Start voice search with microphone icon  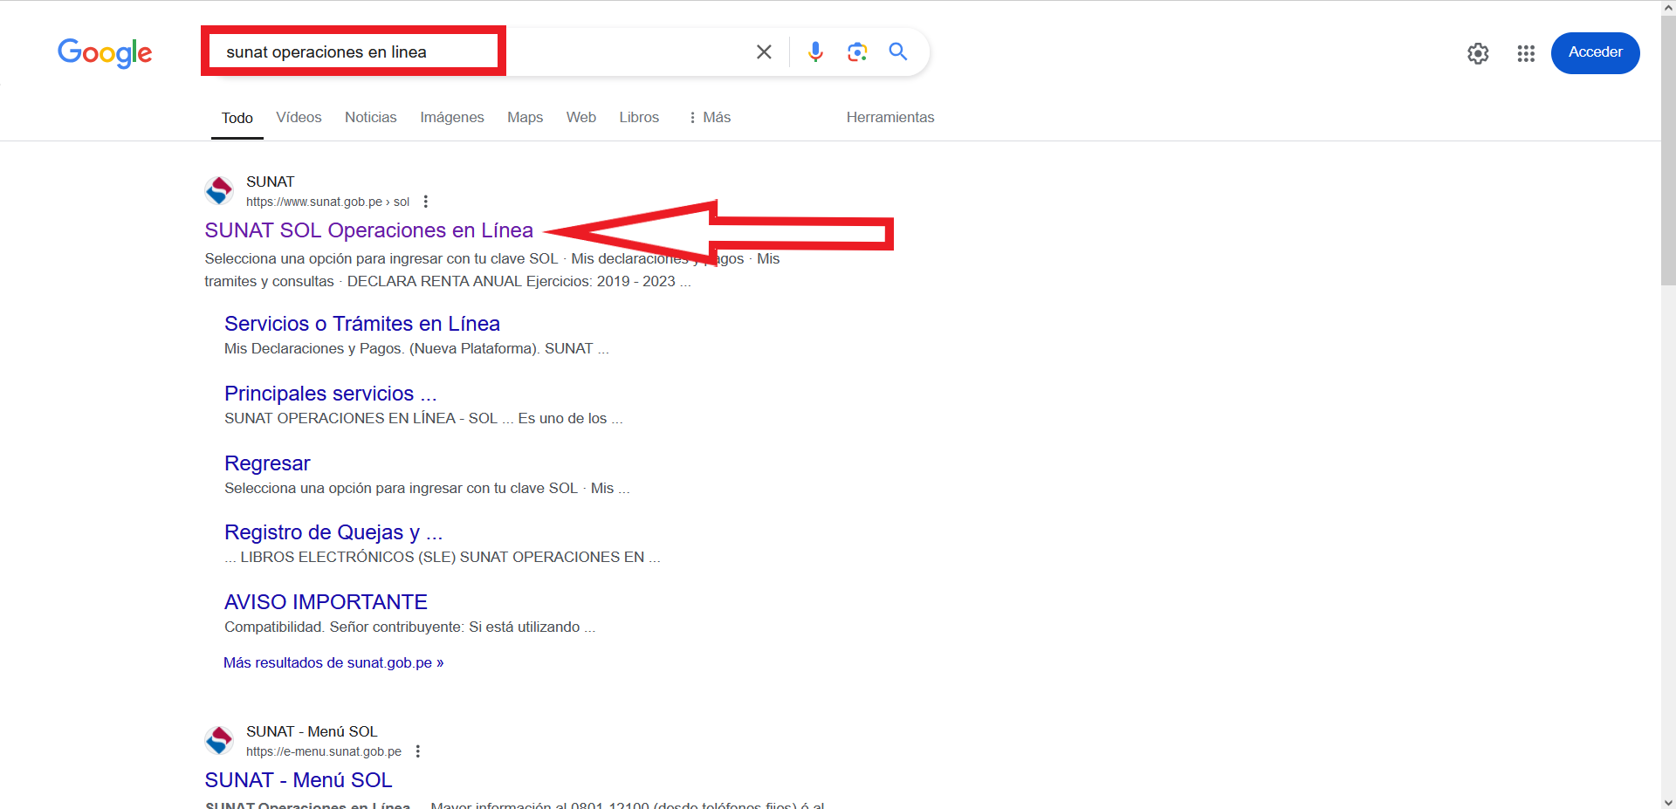point(815,52)
